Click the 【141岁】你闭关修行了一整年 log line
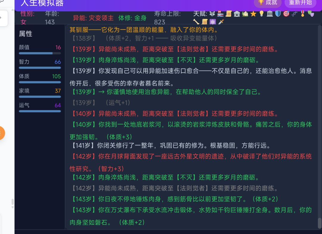322x234 pixels. pos(170,146)
